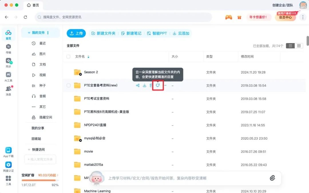The width and height of the screenshot is (309, 193).
Task: Open the three-dot menu at top right
Action: tap(303, 17)
